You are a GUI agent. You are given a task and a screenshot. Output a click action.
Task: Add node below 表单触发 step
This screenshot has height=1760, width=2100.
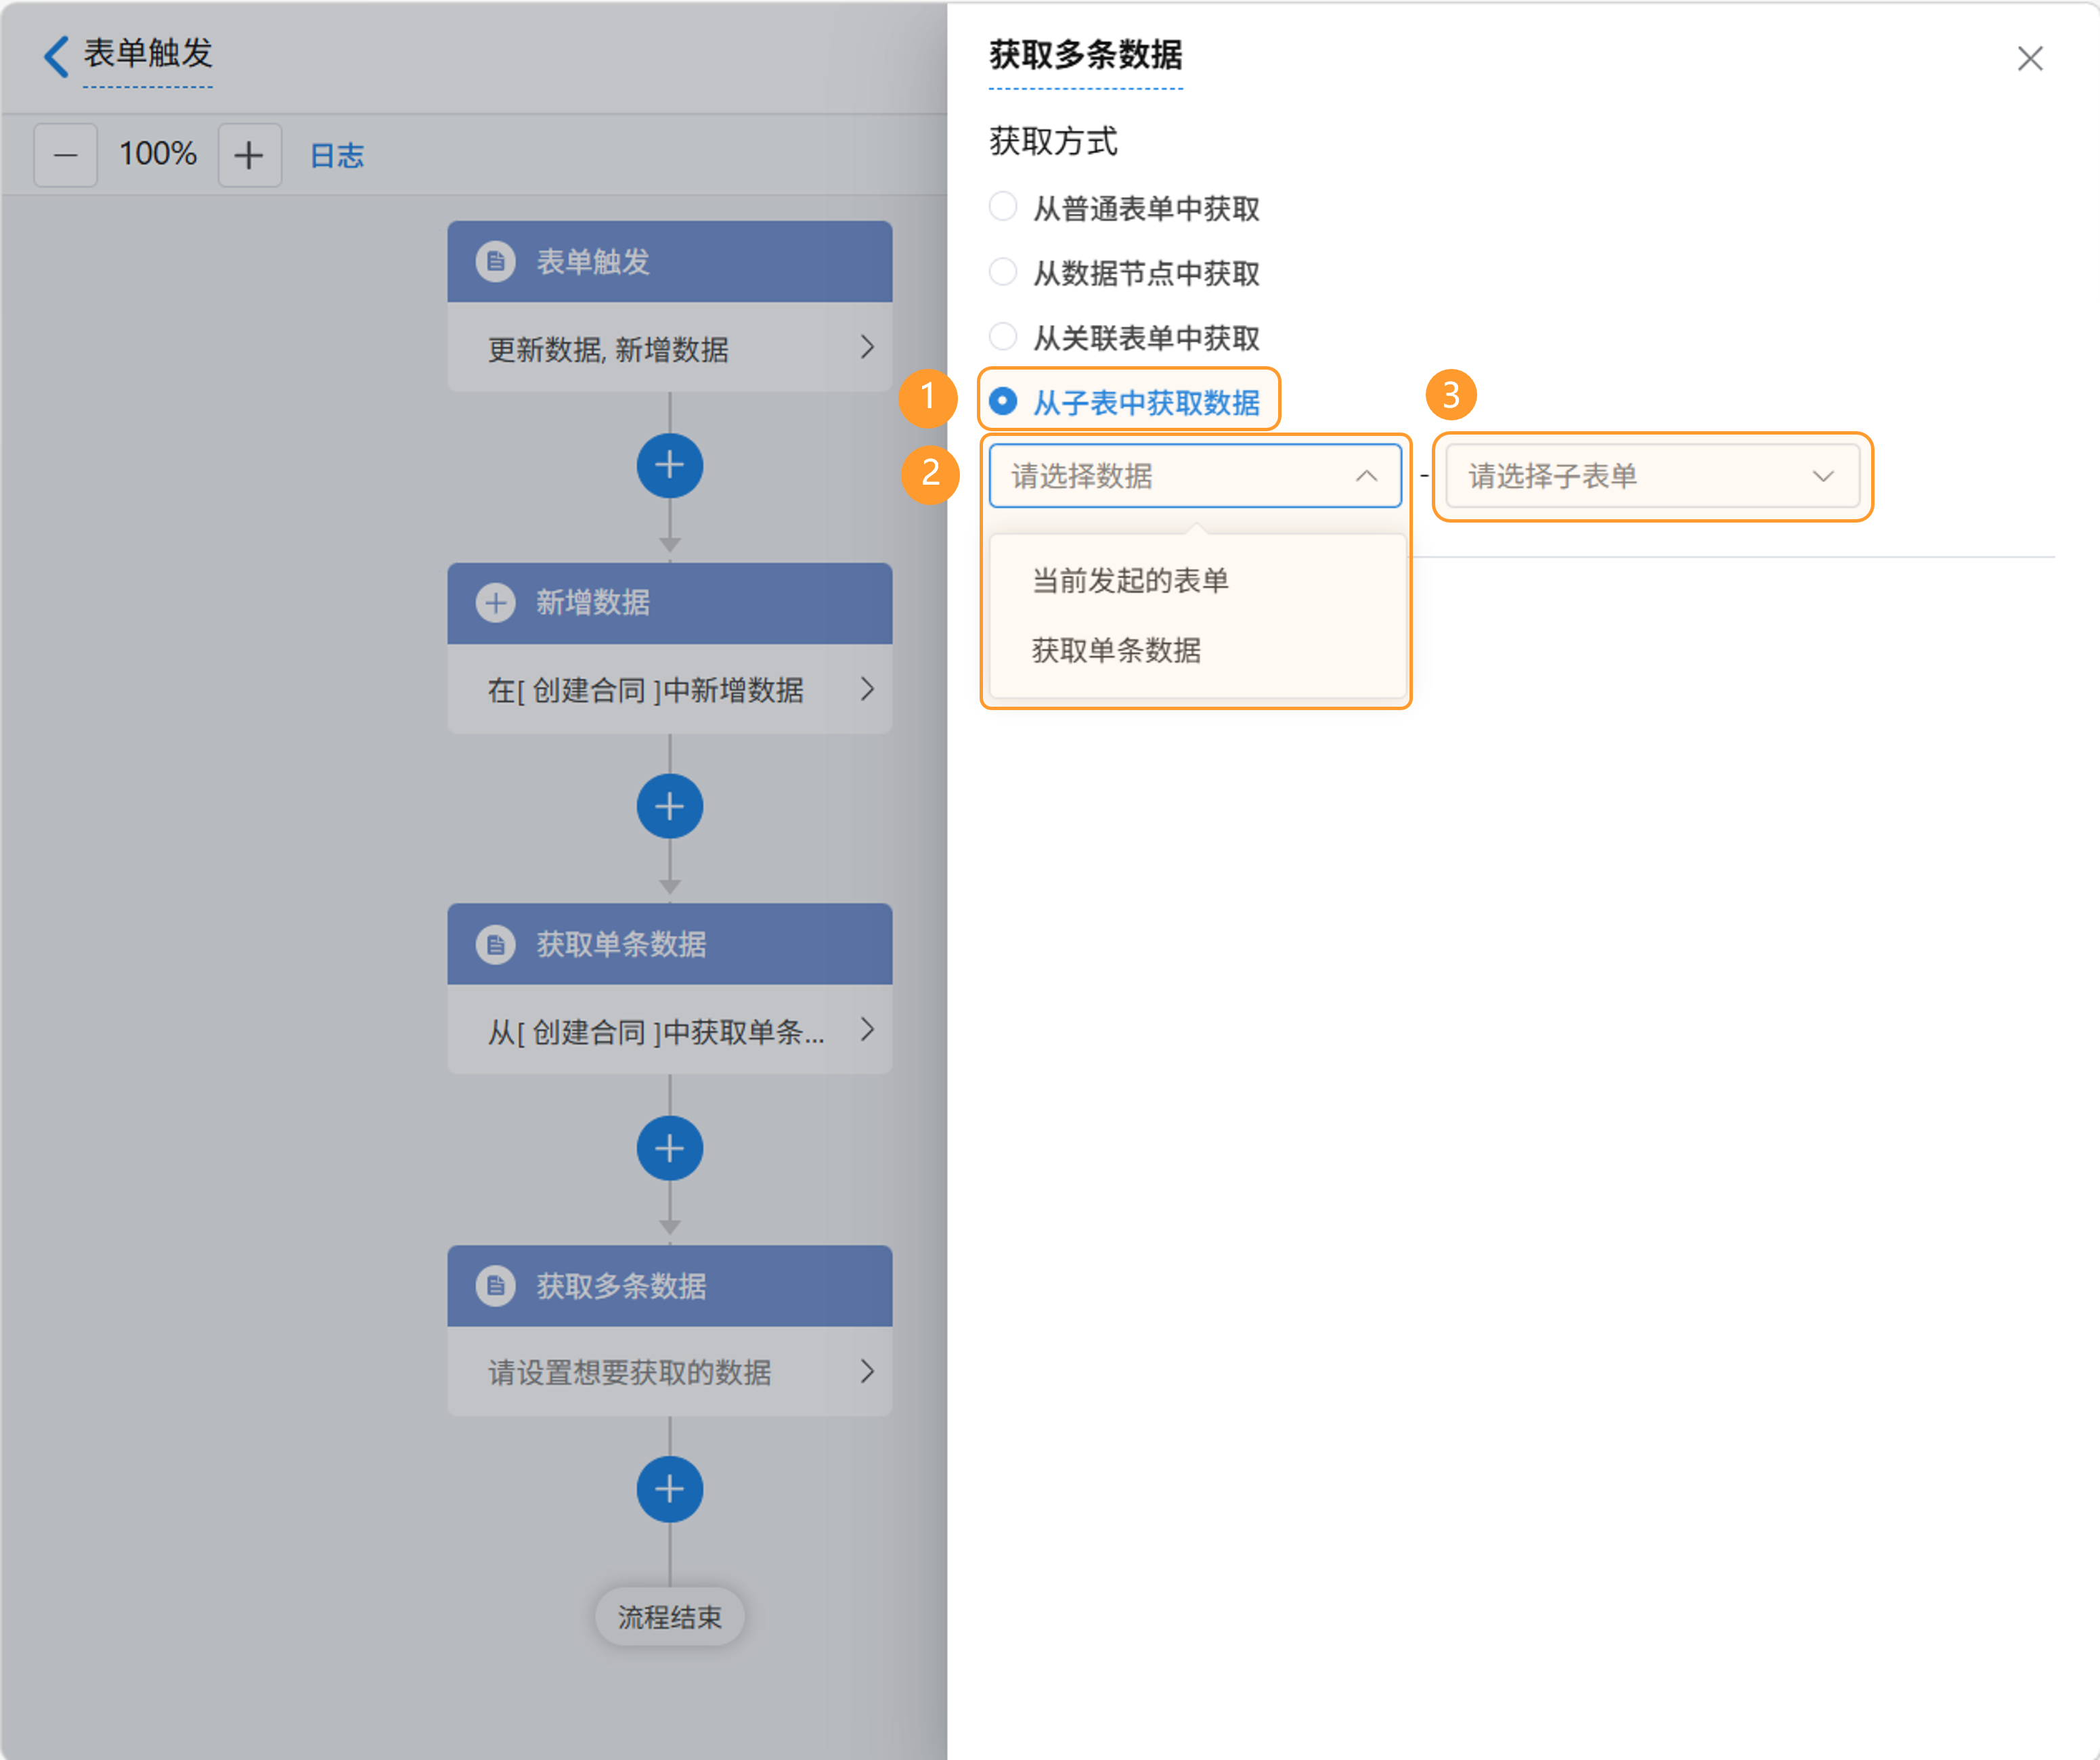tap(669, 465)
